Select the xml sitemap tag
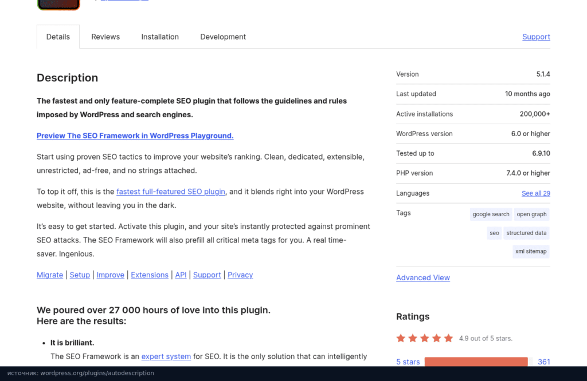587x381 pixels. coord(531,251)
